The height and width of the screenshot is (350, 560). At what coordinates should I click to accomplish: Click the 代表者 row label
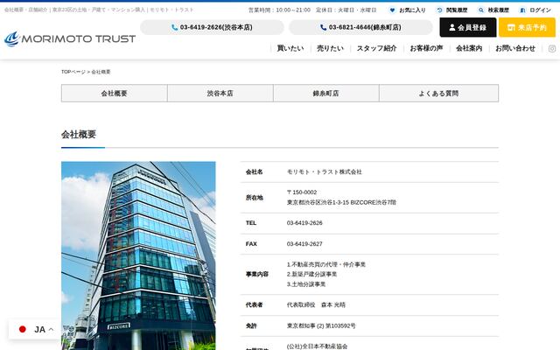[x=255, y=305]
